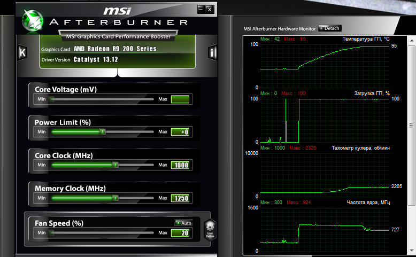The image size is (416, 257).
Task: Click the current fan value 2205
Action: point(396,186)
